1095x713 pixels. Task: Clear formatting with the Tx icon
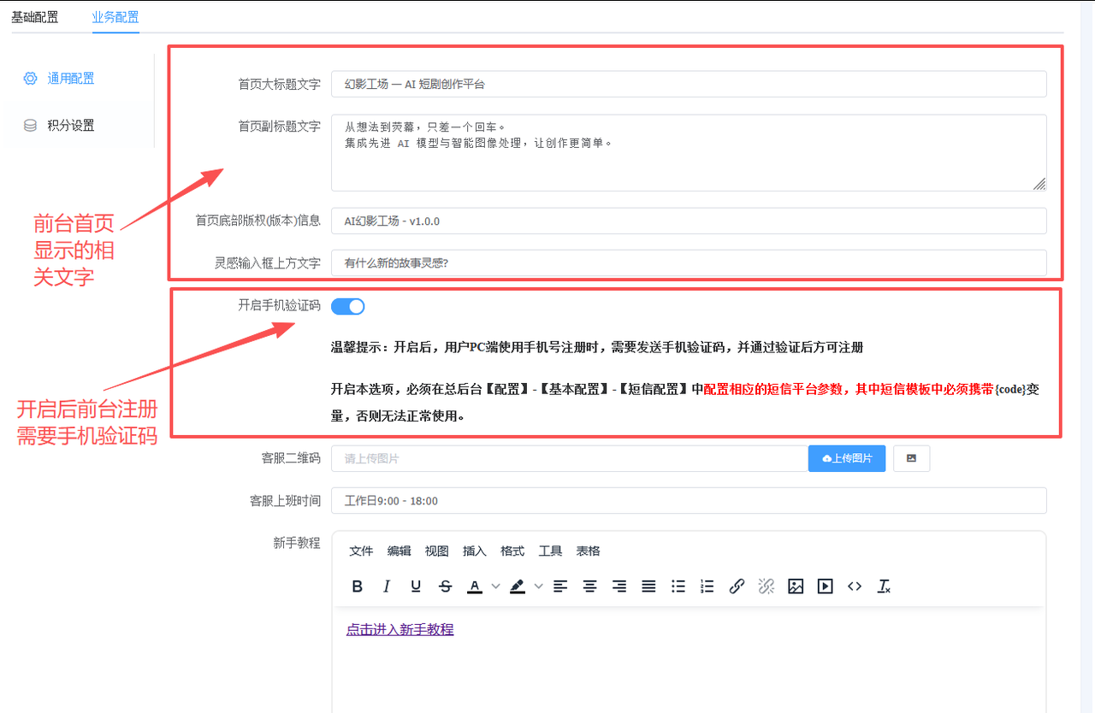(883, 586)
